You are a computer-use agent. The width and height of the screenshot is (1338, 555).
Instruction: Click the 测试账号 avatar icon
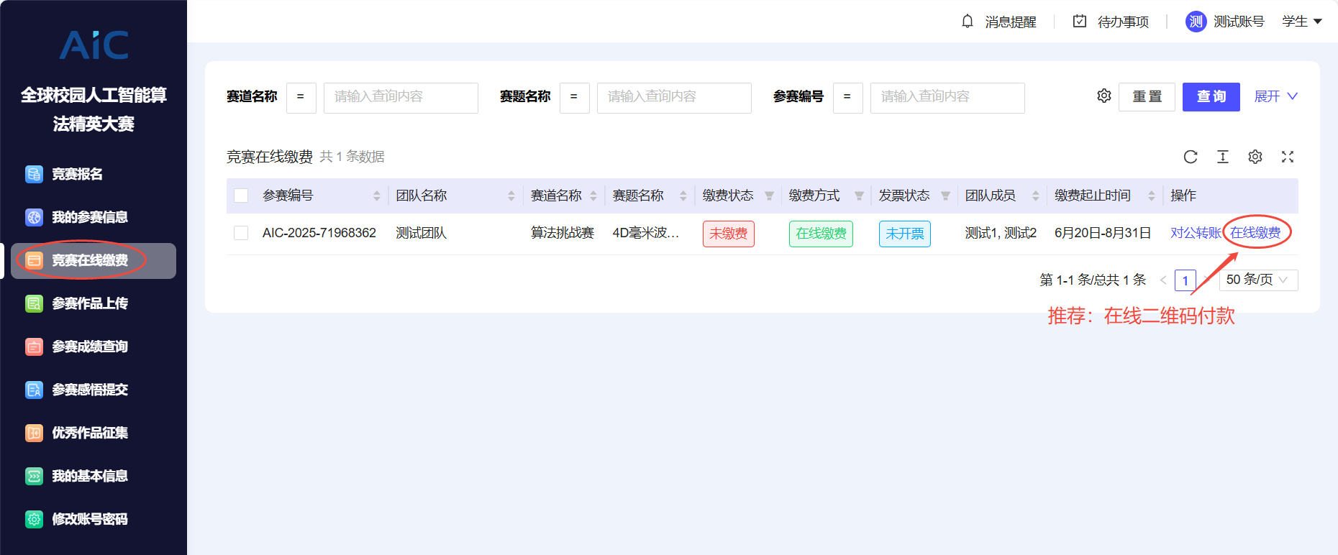tap(1196, 22)
